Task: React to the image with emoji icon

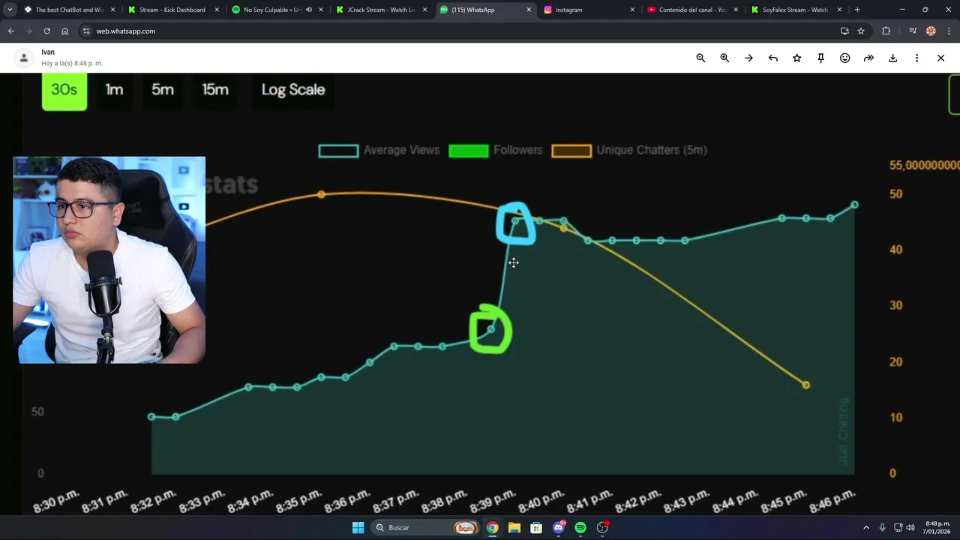Action: [844, 58]
